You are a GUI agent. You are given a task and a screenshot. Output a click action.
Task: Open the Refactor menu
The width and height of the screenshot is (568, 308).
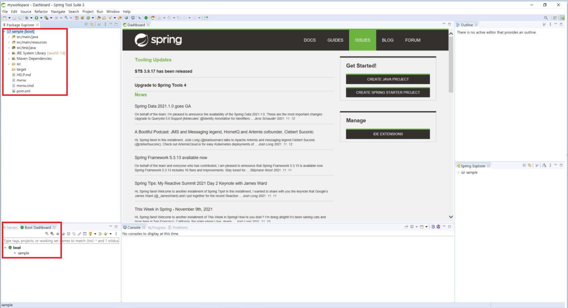point(41,11)
